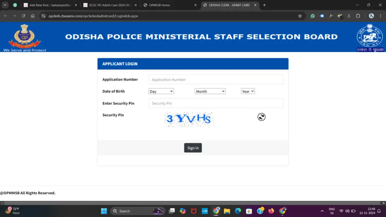Open Task View on taskbar
Screen dimensions: 386x217
pyautogui.click(x=172, y=211)
